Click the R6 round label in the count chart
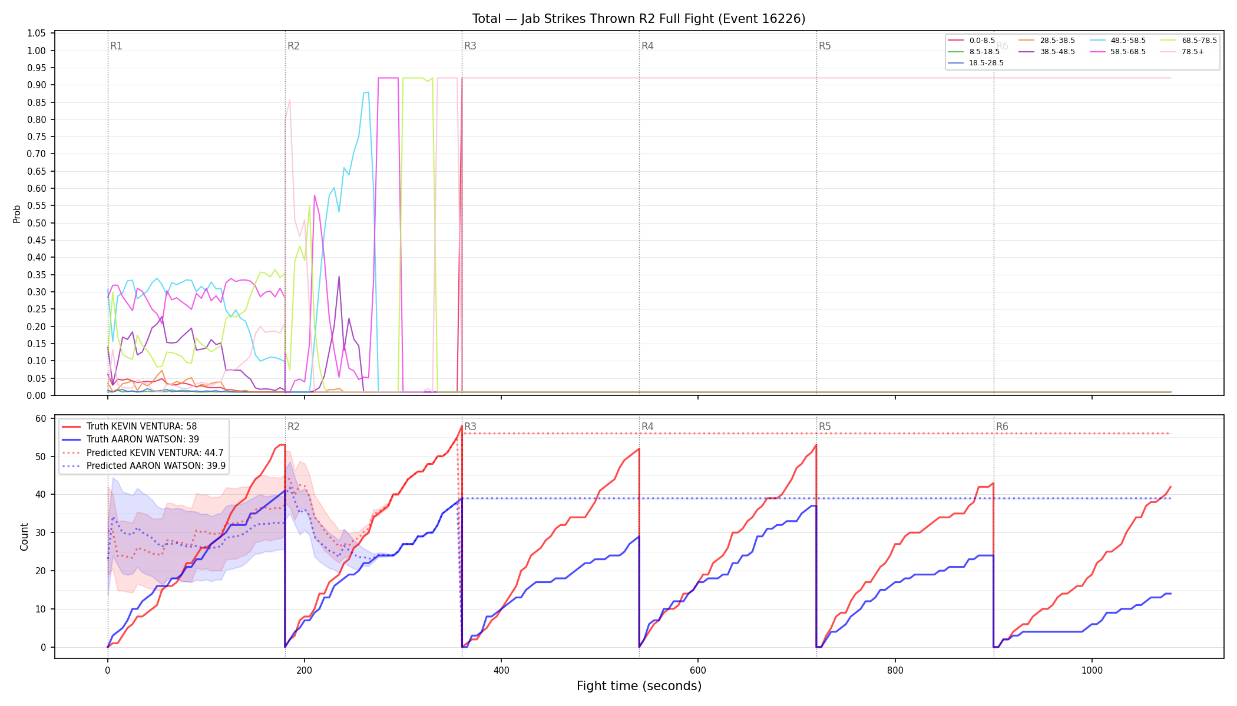Screen dimensions: 1237x706 click(1002, 427)
